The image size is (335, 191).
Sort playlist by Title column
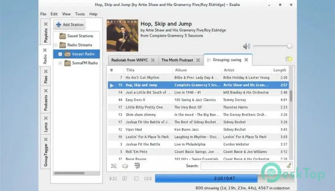(148, 70)
